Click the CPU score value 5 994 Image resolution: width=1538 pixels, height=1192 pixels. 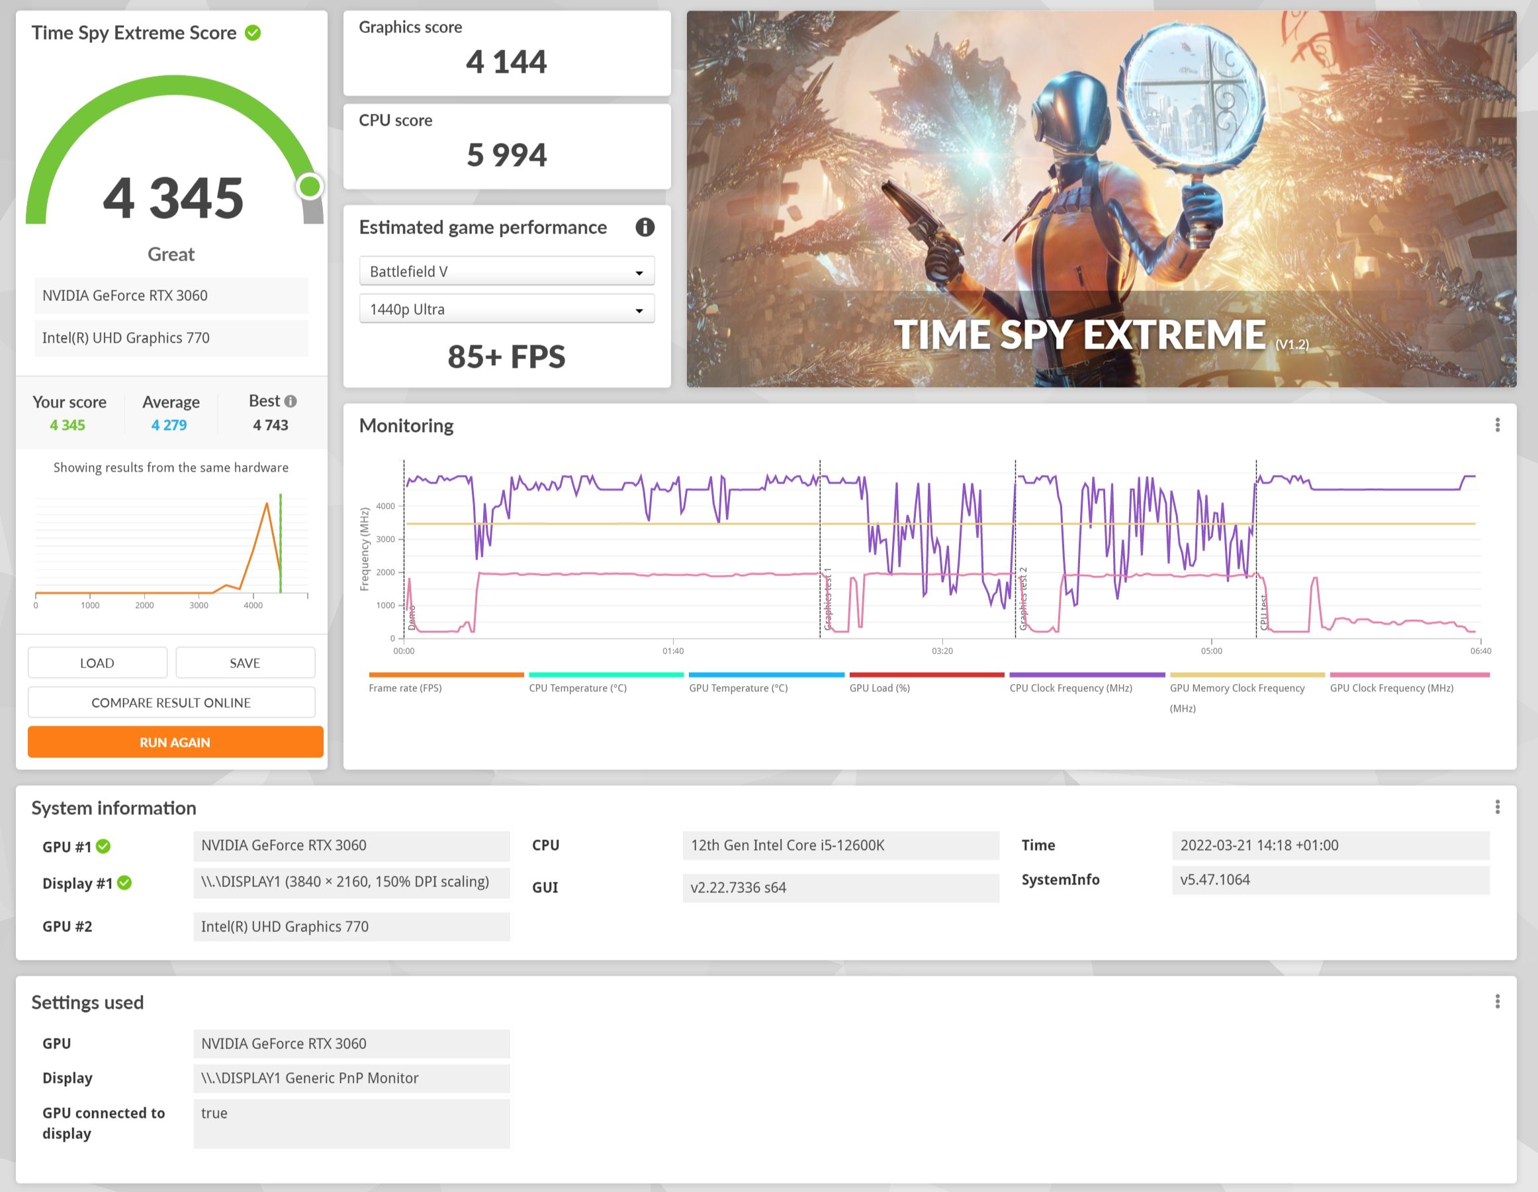506,155
